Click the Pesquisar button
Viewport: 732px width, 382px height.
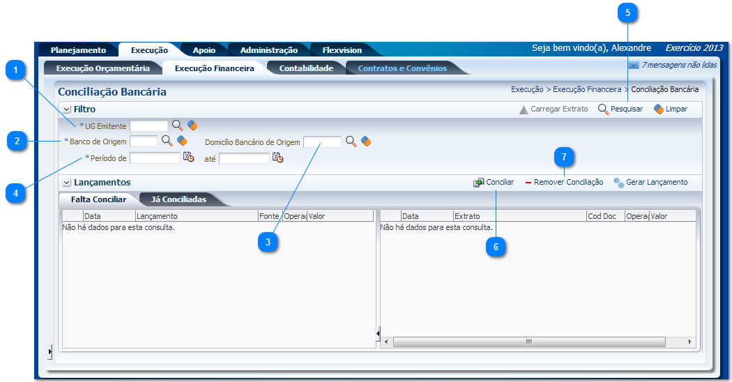click(620, 109)
